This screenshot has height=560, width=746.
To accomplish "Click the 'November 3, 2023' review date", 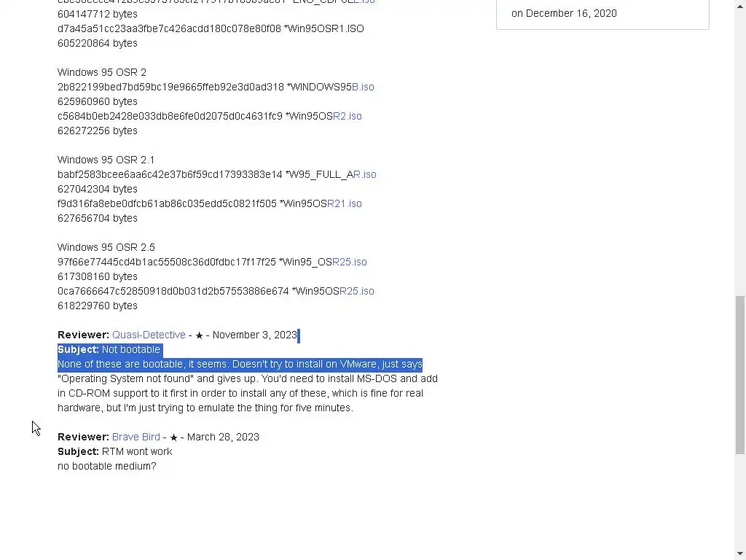I will 254,335.
